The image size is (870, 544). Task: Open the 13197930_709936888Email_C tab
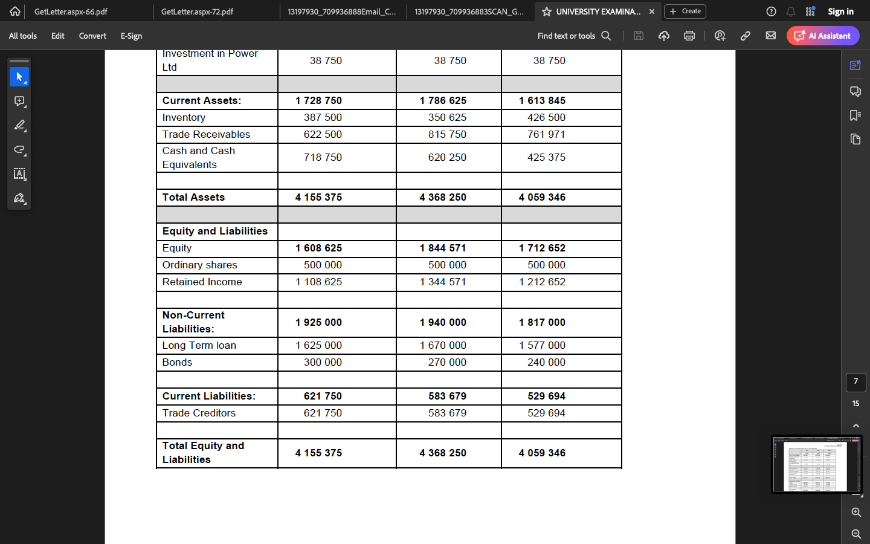click(342, 11)
